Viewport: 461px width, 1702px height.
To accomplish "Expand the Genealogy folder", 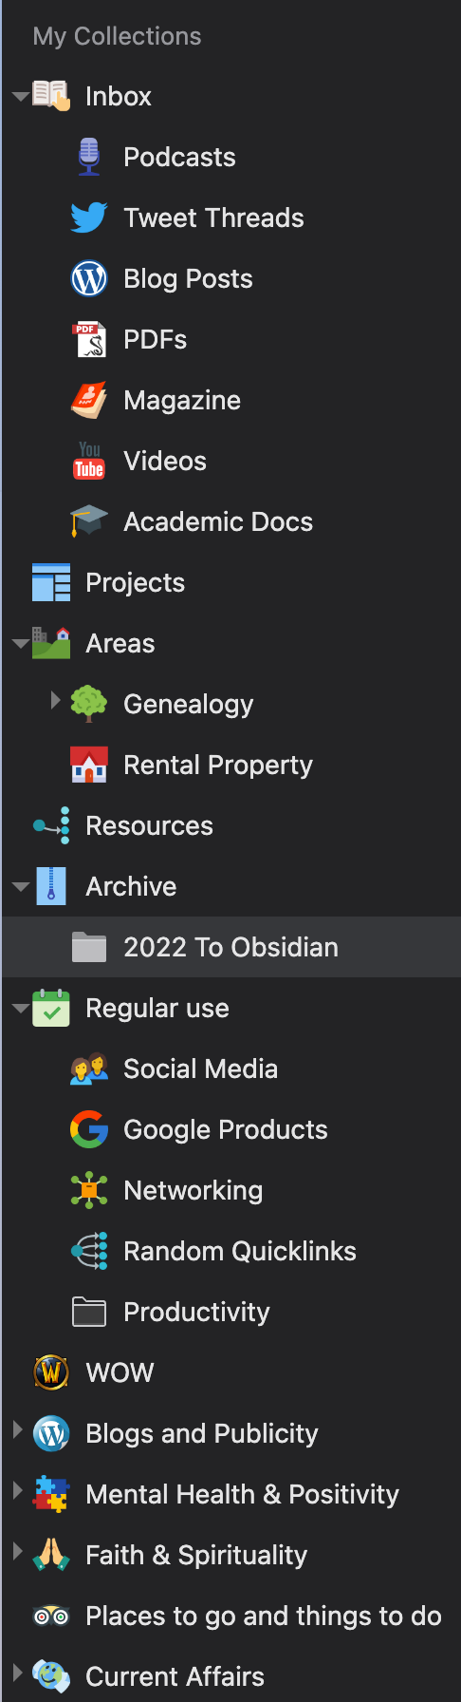I will [56, 701].
